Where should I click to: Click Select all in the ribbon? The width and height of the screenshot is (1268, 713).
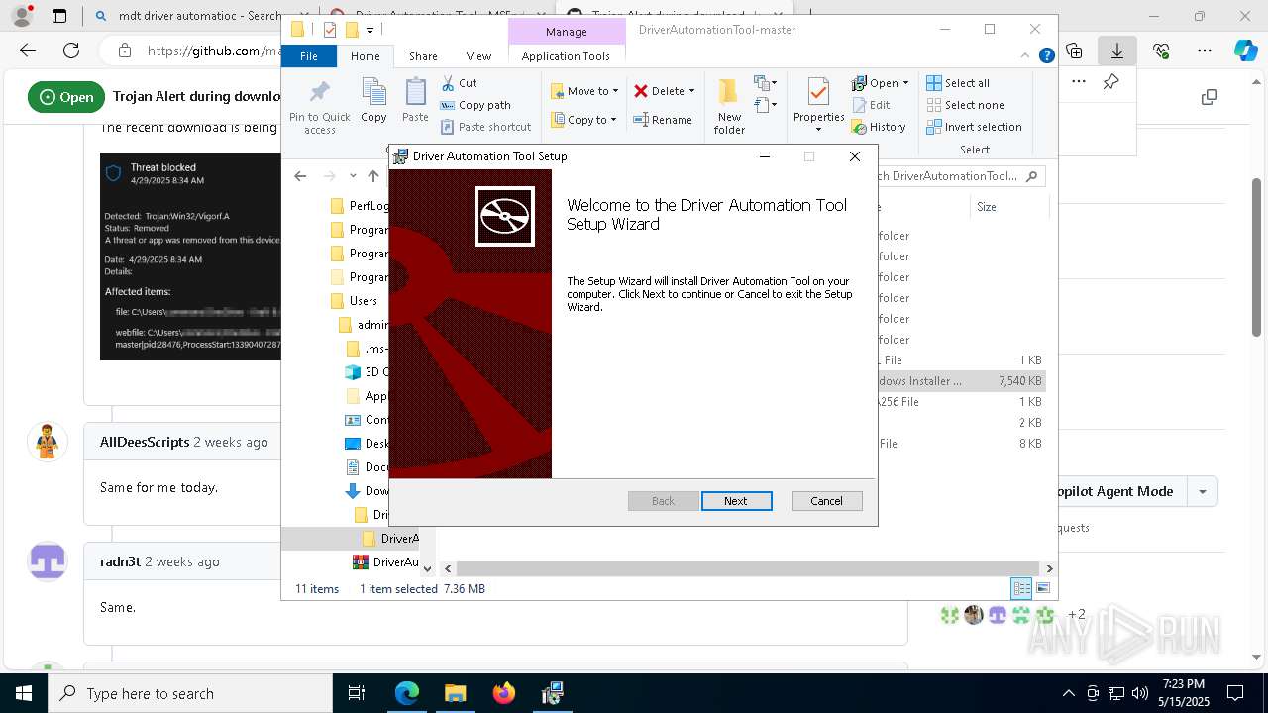click(x=958, y=83)
